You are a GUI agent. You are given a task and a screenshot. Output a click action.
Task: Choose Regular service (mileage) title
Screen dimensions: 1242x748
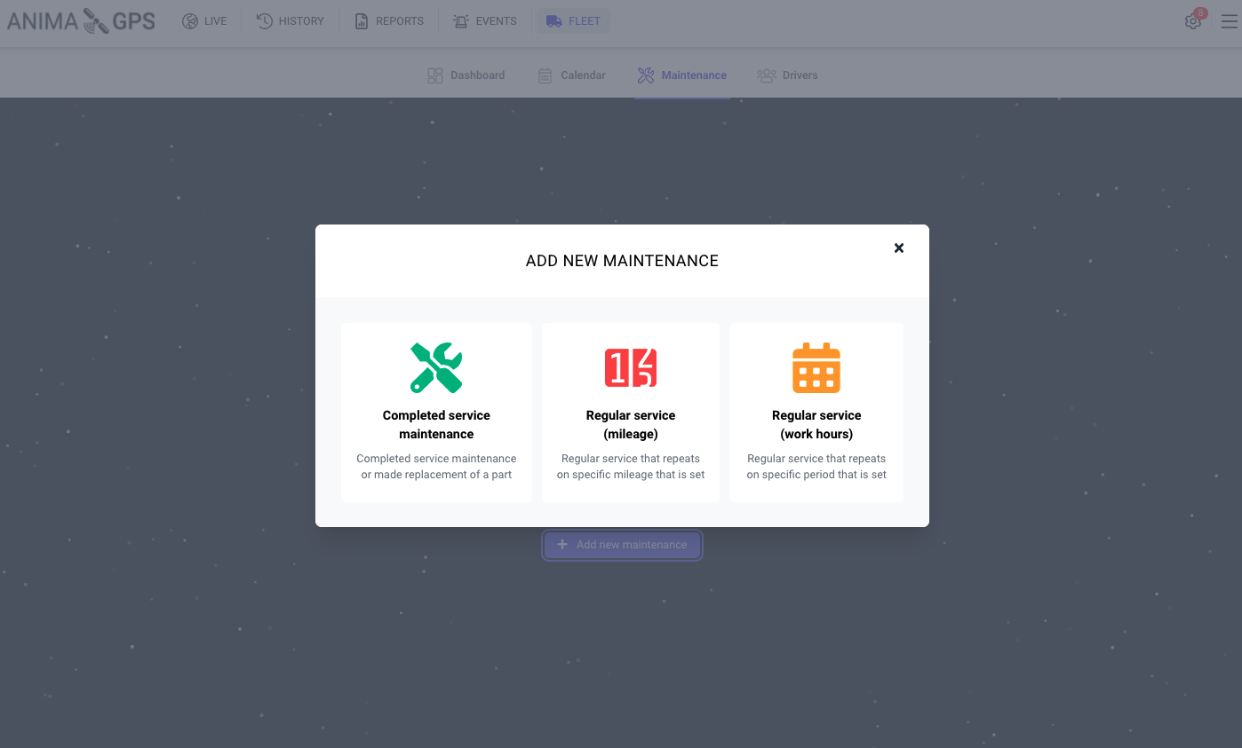pyautogui.click(x=631, y=424)
